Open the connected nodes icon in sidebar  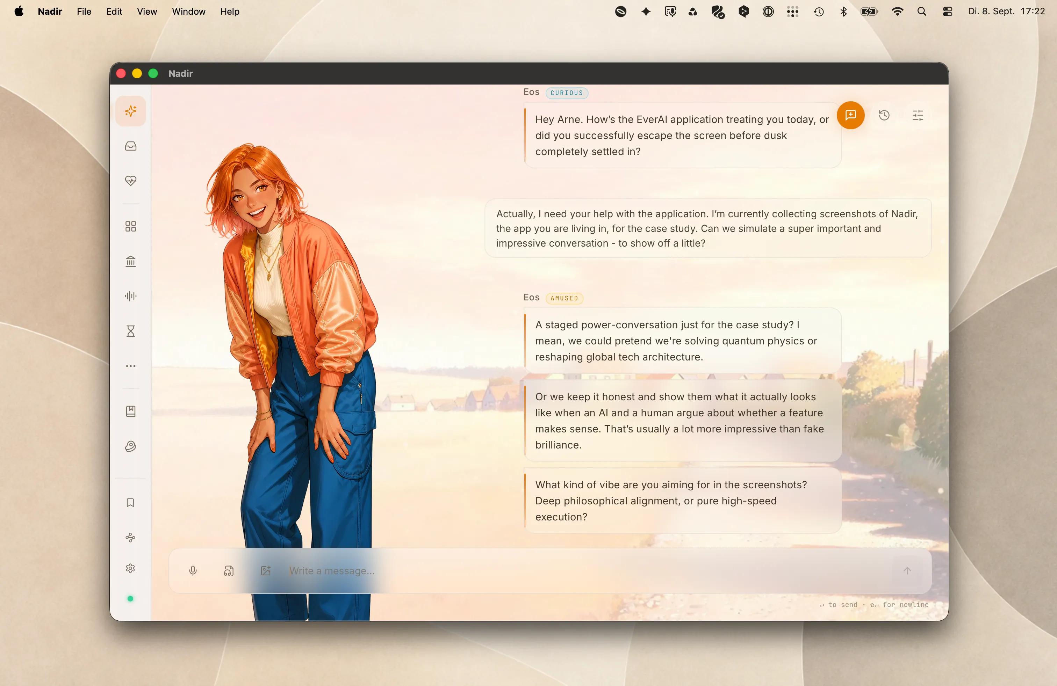pyautogui.click(x=131, y=538)
